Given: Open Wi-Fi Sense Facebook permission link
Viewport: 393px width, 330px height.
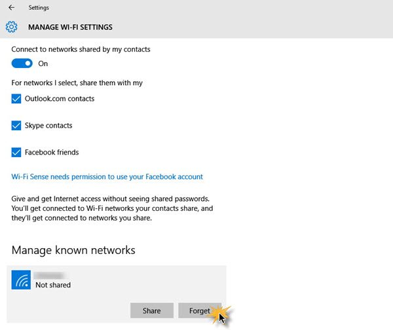Looking at the screenshot, I should click(107, 177).
